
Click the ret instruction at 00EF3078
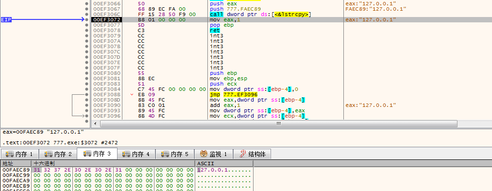[x=215, y=31]
